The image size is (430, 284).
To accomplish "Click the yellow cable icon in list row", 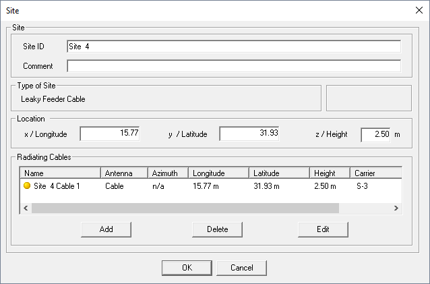I will pos(27,186).
